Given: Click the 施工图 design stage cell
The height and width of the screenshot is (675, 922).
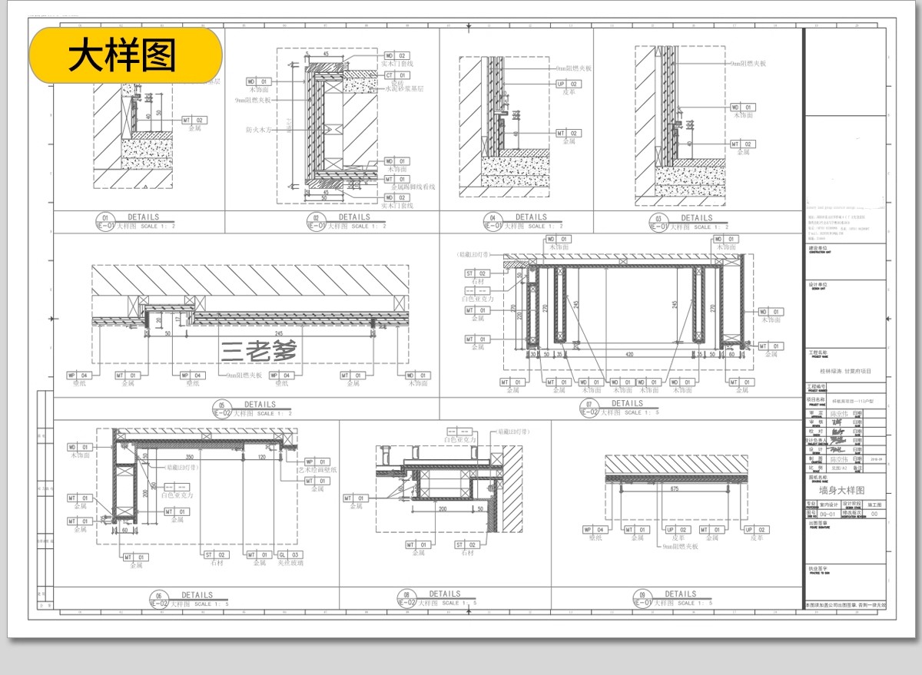Looking at the screenshot, I should (874, 505).
